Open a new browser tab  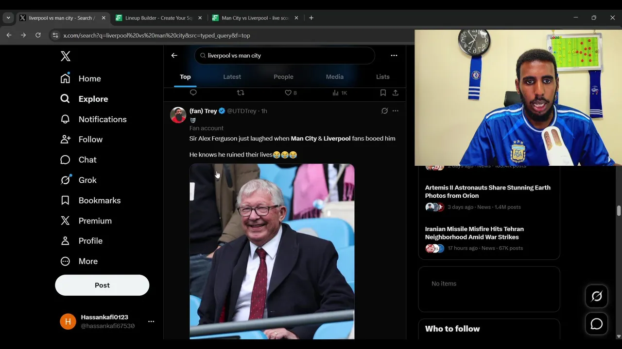311,18
